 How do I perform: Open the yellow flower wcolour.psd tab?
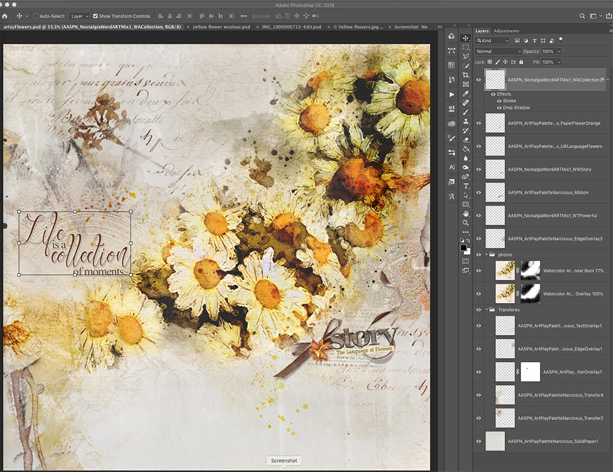tap(221, 27)
